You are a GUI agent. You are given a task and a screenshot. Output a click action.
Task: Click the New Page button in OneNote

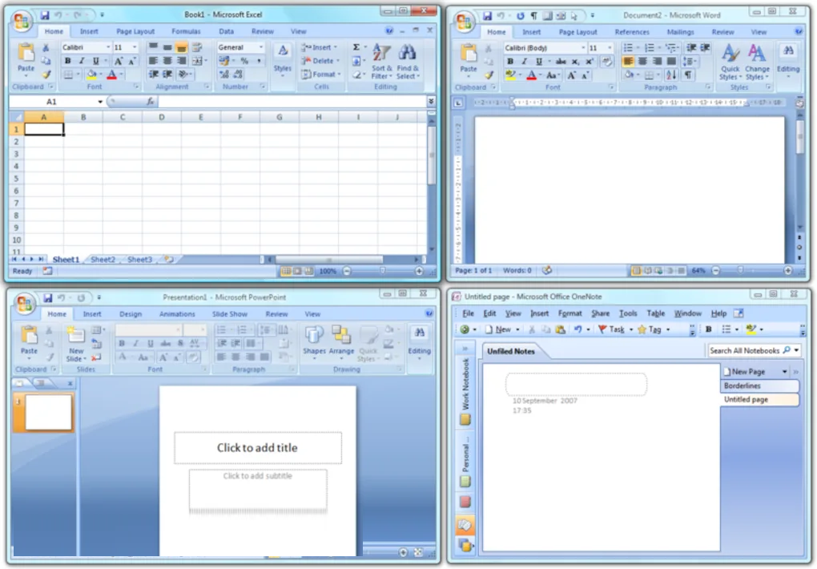[x=744, y=372]
